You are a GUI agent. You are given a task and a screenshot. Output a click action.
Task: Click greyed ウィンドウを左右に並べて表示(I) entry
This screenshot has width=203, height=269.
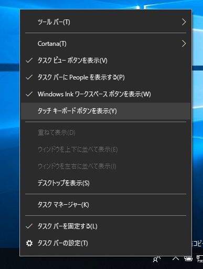click(105, 166)
